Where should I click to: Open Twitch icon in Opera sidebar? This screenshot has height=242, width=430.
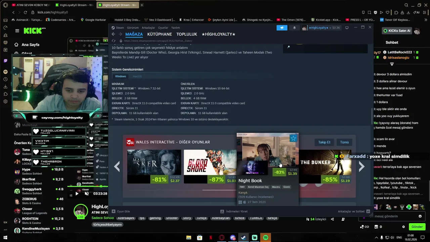point(5,61)
